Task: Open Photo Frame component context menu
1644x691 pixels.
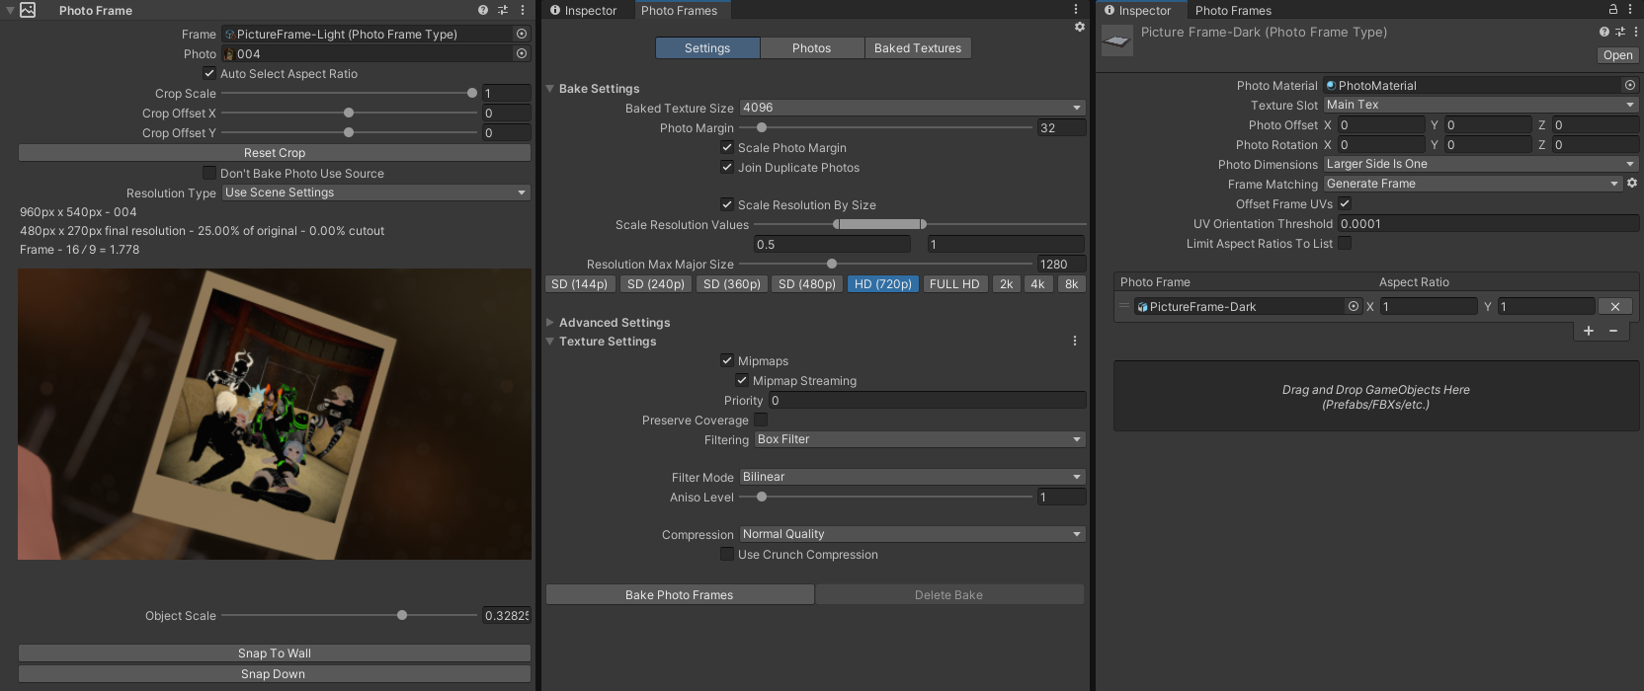Action: [x=523, y=10]
